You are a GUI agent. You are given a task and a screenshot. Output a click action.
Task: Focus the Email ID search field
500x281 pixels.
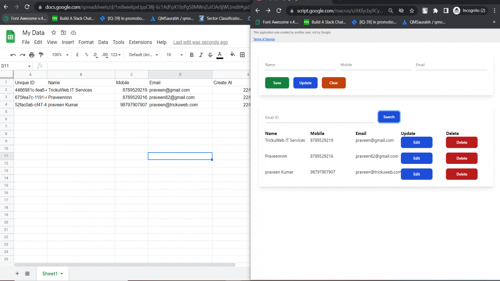tap(320, 117)
